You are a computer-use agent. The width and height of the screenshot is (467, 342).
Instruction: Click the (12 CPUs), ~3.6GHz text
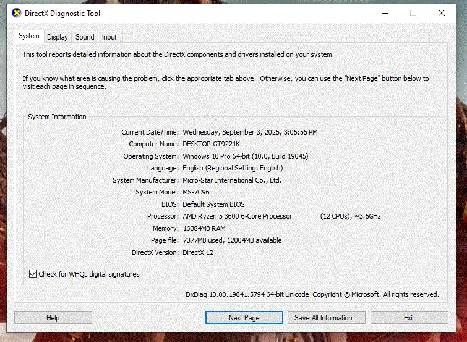(x=351, y=216)
